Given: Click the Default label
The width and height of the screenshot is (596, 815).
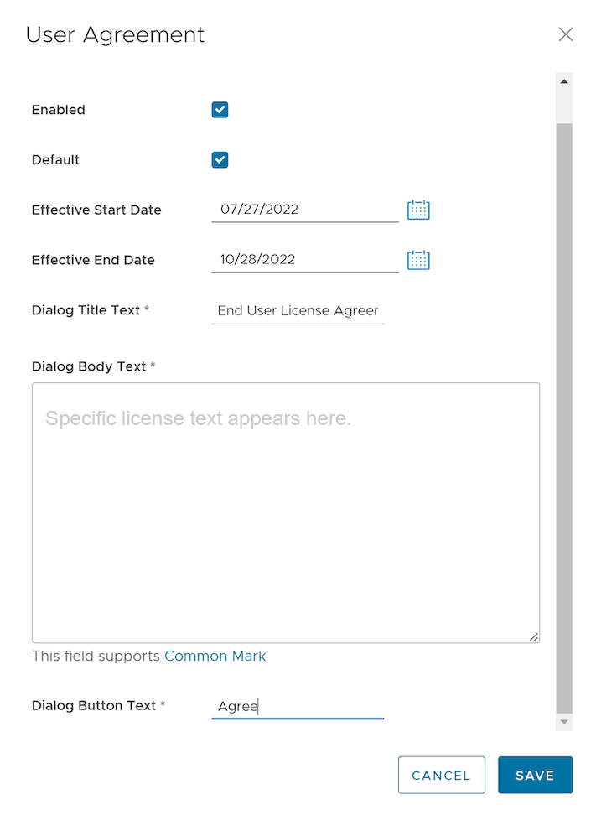Looking at the screenshot, I should [x=55, y=160].
